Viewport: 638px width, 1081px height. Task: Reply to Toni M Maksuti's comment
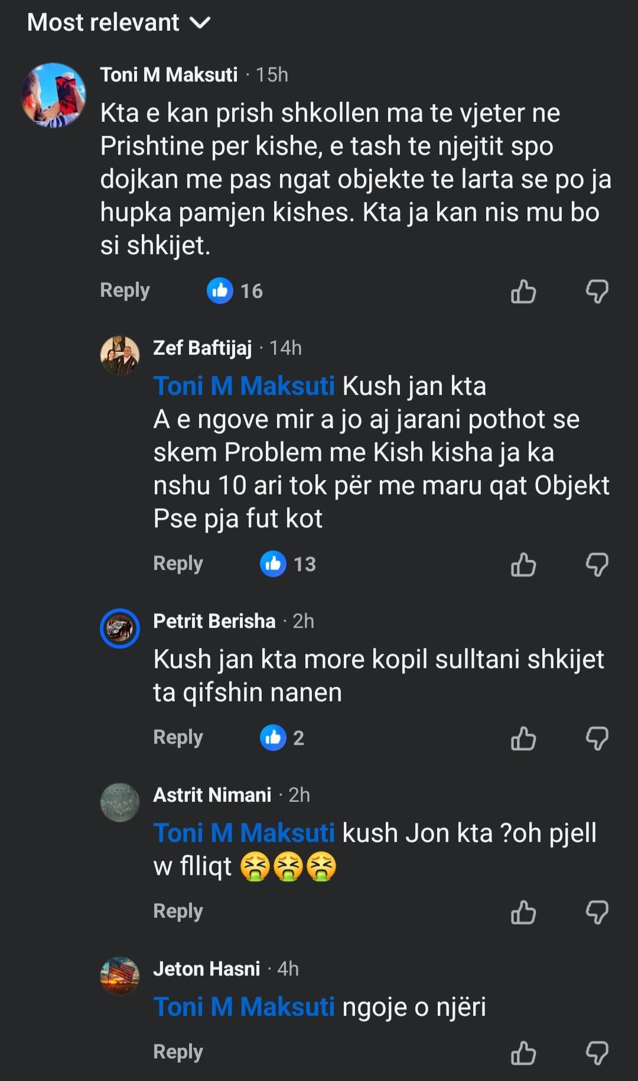125,290
